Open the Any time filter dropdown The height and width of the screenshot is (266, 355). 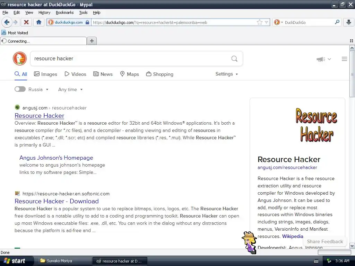tap(70, 89)
